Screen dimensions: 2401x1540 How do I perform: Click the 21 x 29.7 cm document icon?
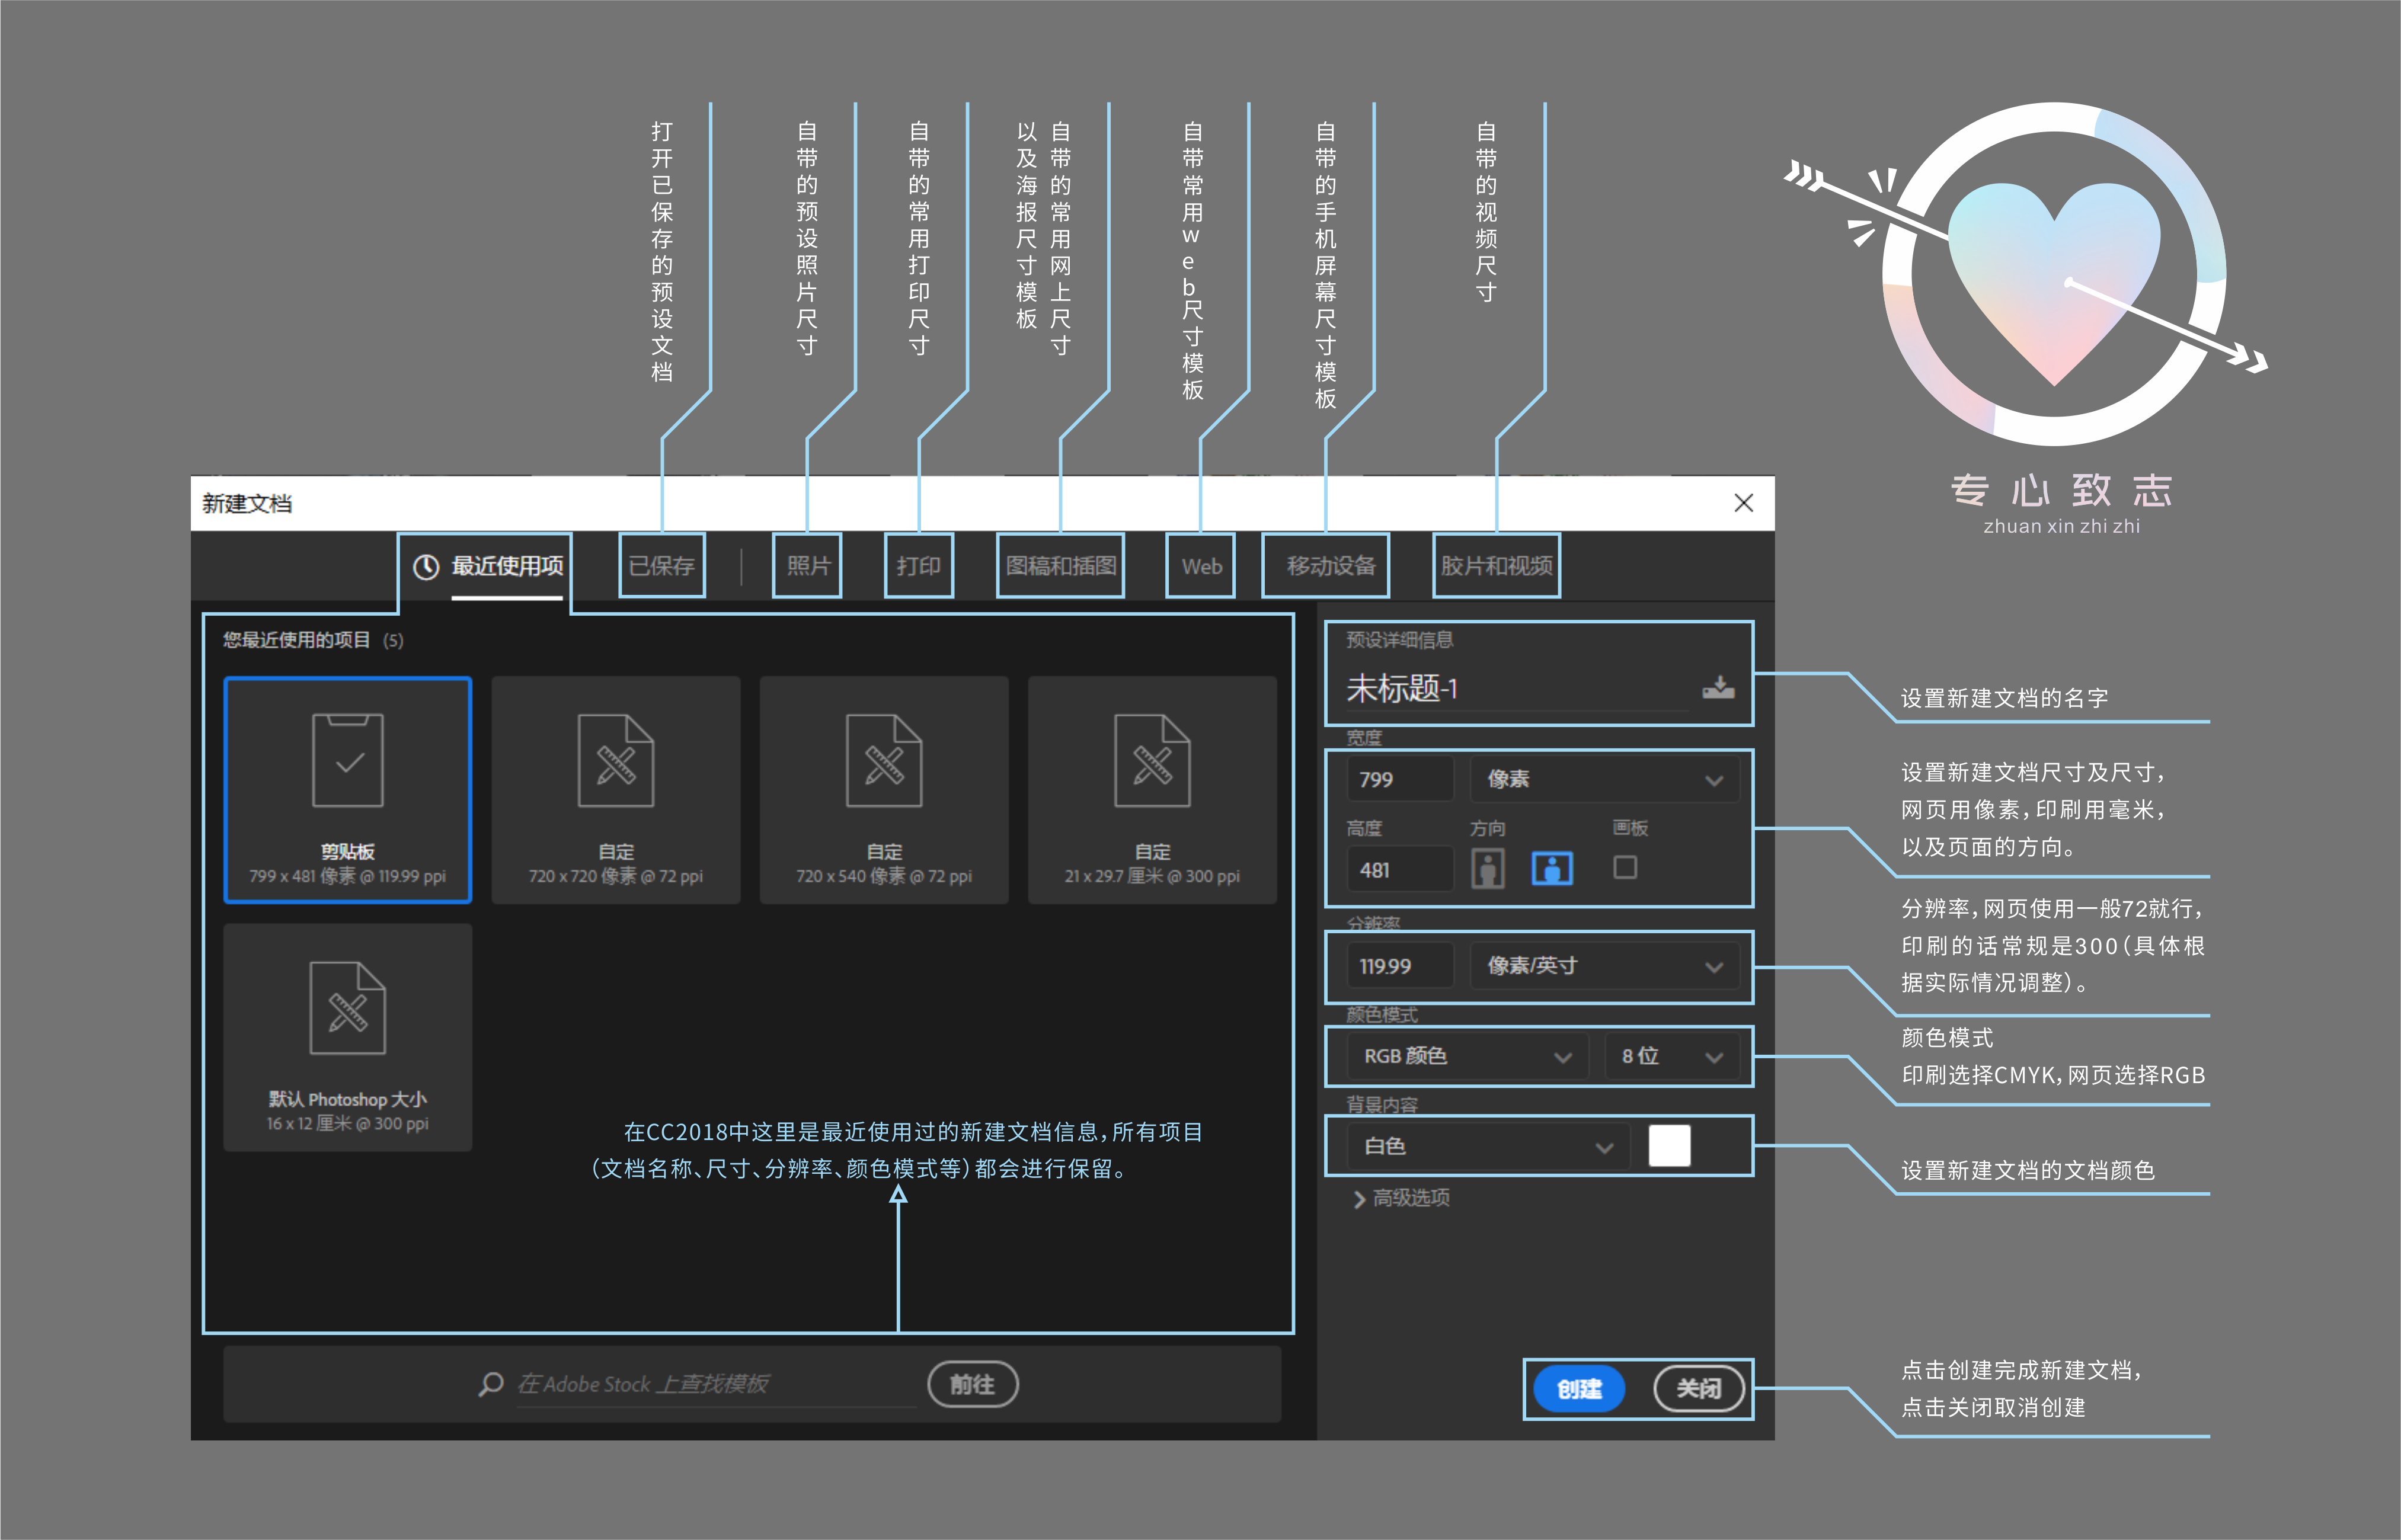click(1151, 760)
